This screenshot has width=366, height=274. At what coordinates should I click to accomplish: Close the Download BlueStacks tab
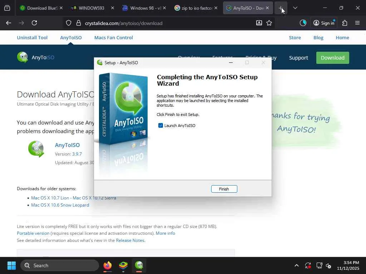coord(61,8)
